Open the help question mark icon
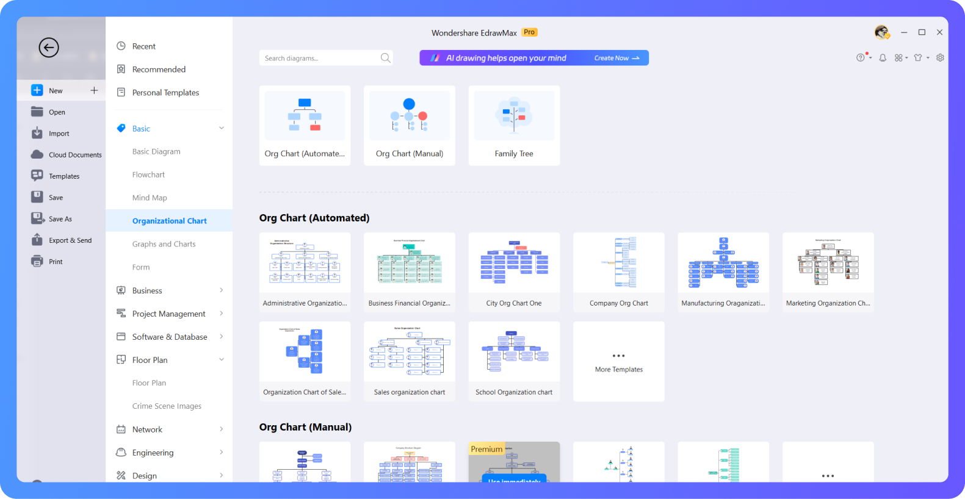This screenshot has width=965, height=499. pos(861,58)
